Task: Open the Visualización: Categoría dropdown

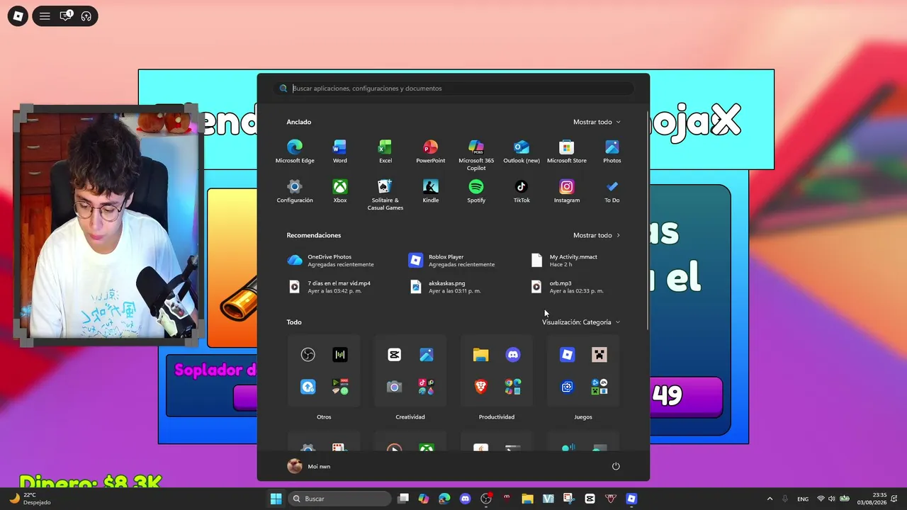Action: click(581, 322)
